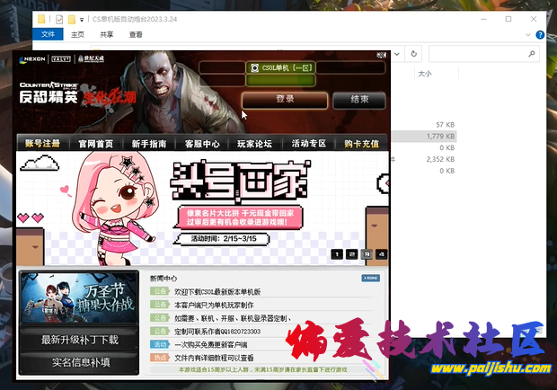Viewport: 557px width, 390px height.
Task: Click 实名信息补填 button
Action: pos(81,362)
